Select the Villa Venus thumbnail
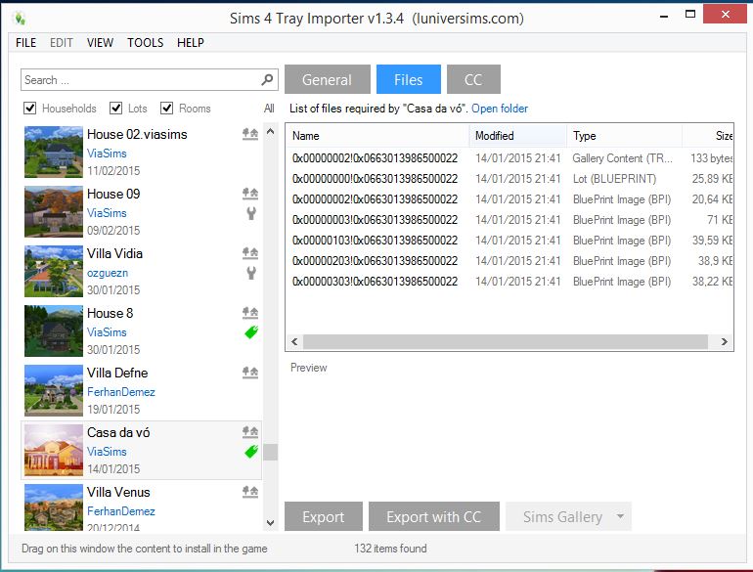The height and width of the screenshot is (572, 753). 54,507
